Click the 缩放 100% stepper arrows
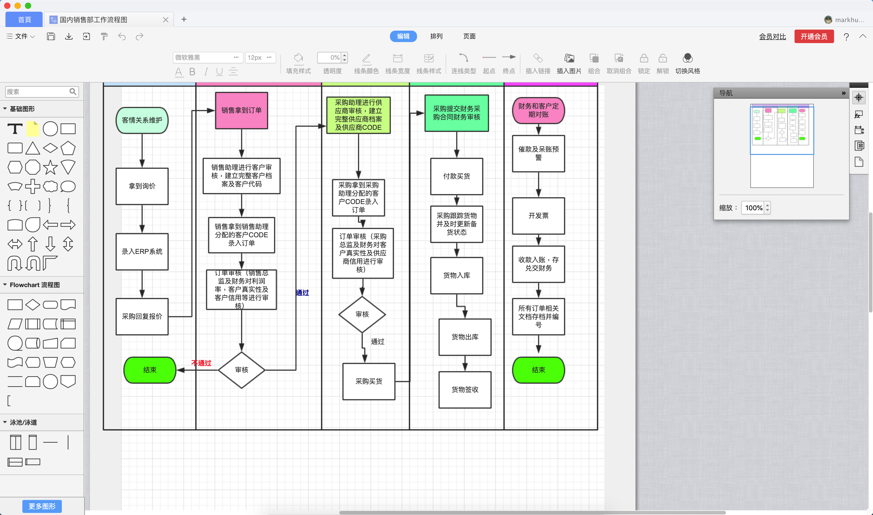Image resolution: width=873 pixels, height=515 pixels. point(768,207)
